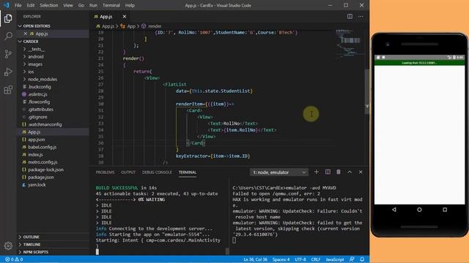Viewport: 469px width, 263px height.
Task: Open the Edit menu
Action: (31, 5)
